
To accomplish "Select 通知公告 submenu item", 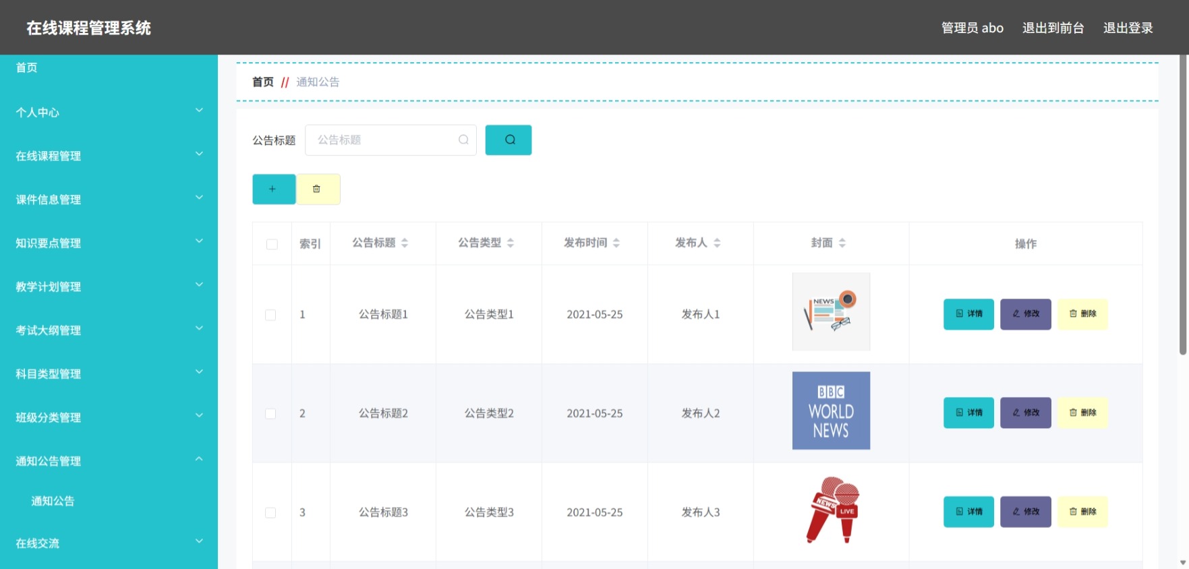I will (53, 501).
